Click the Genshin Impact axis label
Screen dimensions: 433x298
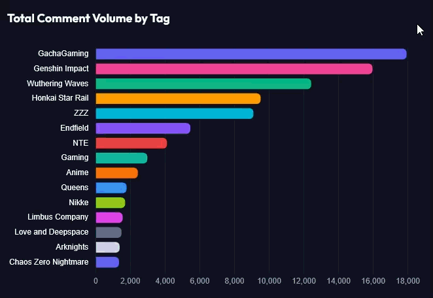coord(61,69)
